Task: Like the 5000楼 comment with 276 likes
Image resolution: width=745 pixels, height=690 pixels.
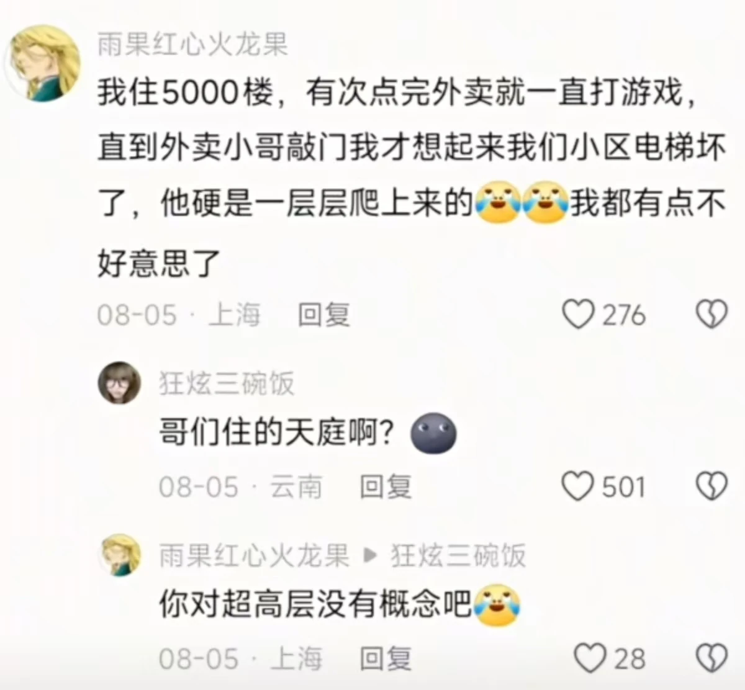Action: [x=578, y=315]
